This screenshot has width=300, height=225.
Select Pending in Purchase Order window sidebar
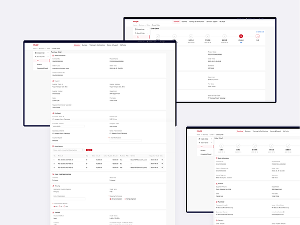coord(39,65)
